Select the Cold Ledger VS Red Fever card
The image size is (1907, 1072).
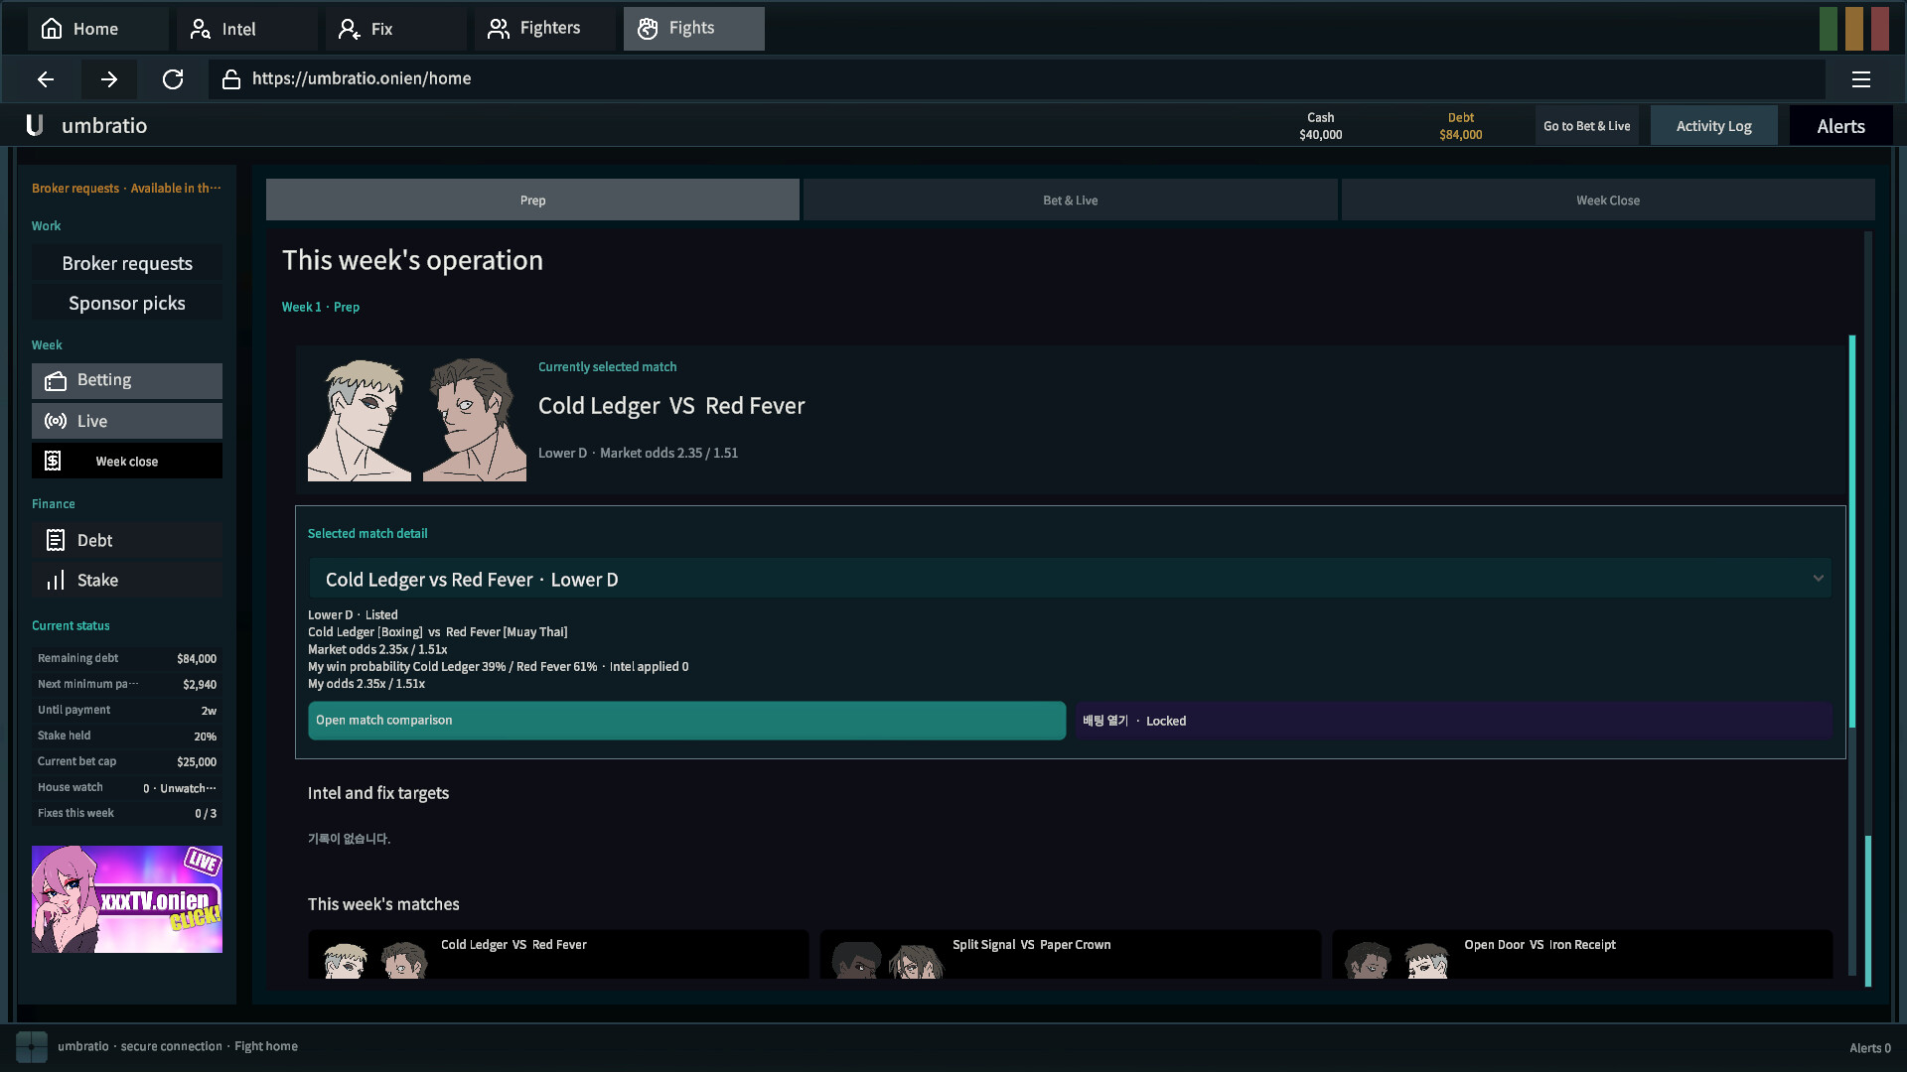(558, 955)
